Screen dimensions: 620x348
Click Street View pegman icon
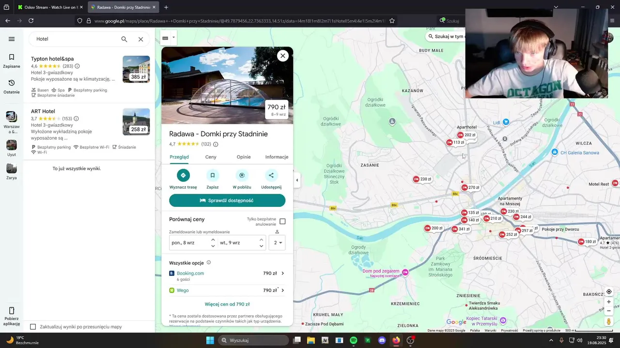click(x=609, y=321)
